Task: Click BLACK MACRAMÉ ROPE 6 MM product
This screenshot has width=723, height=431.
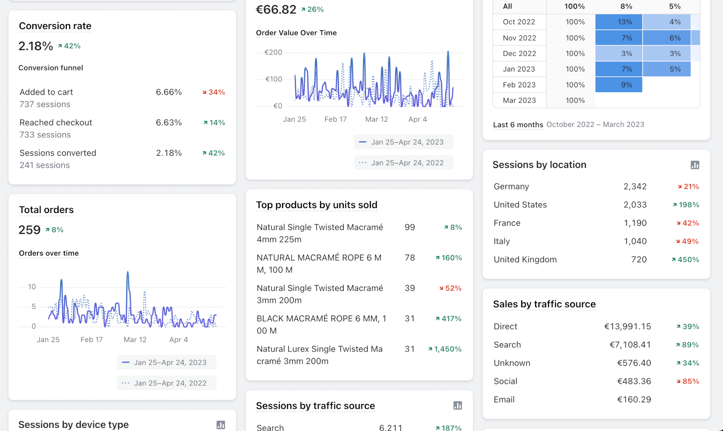Action: 321,324
